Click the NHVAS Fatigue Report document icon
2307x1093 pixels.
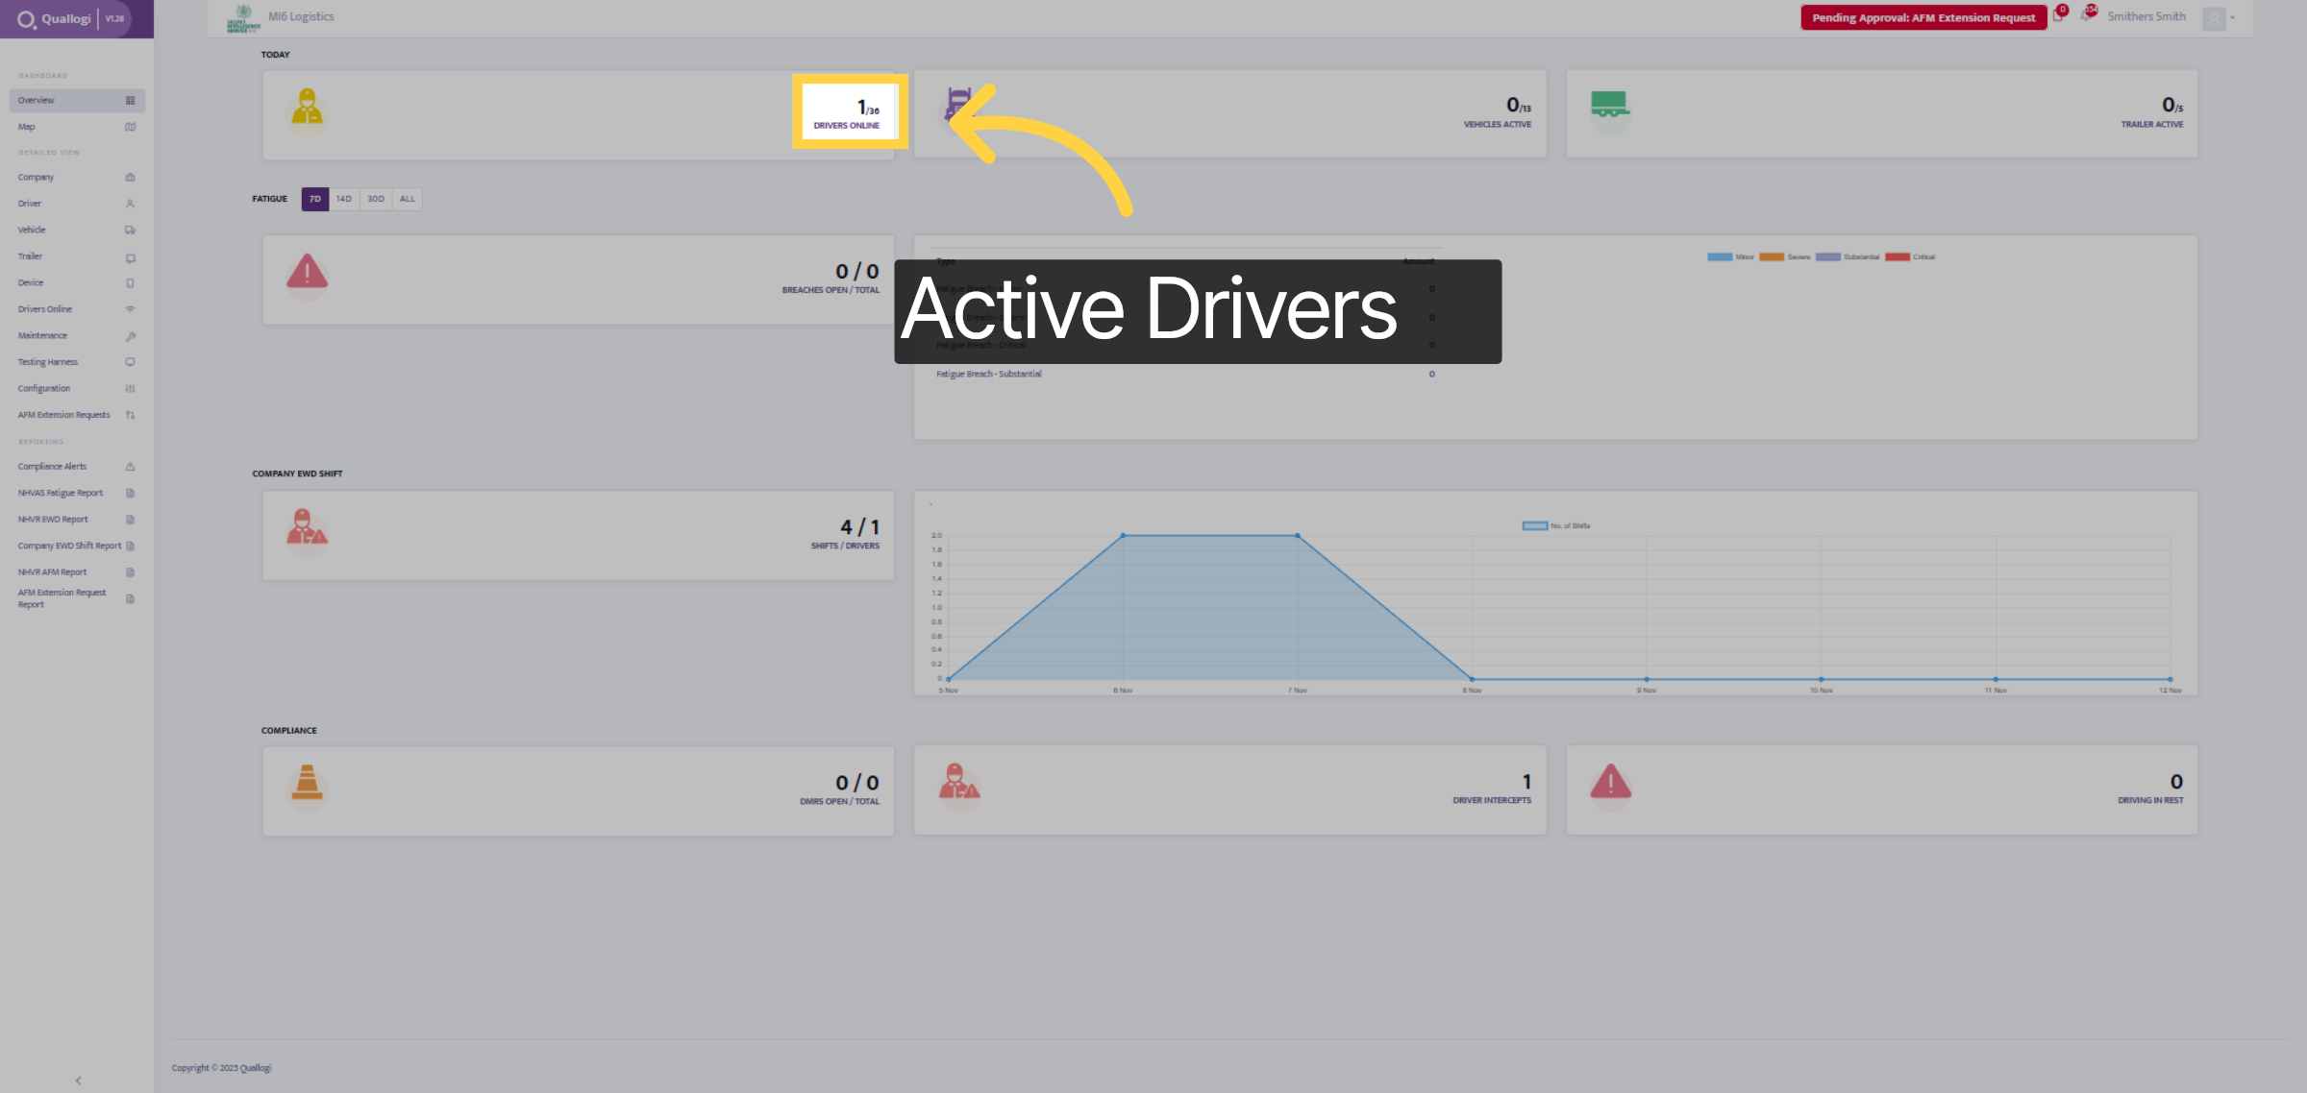point(130,493)
